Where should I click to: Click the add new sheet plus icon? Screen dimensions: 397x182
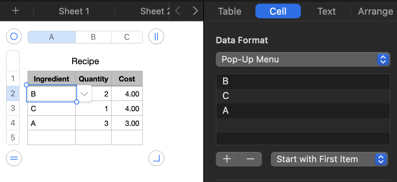coord(15,11)
